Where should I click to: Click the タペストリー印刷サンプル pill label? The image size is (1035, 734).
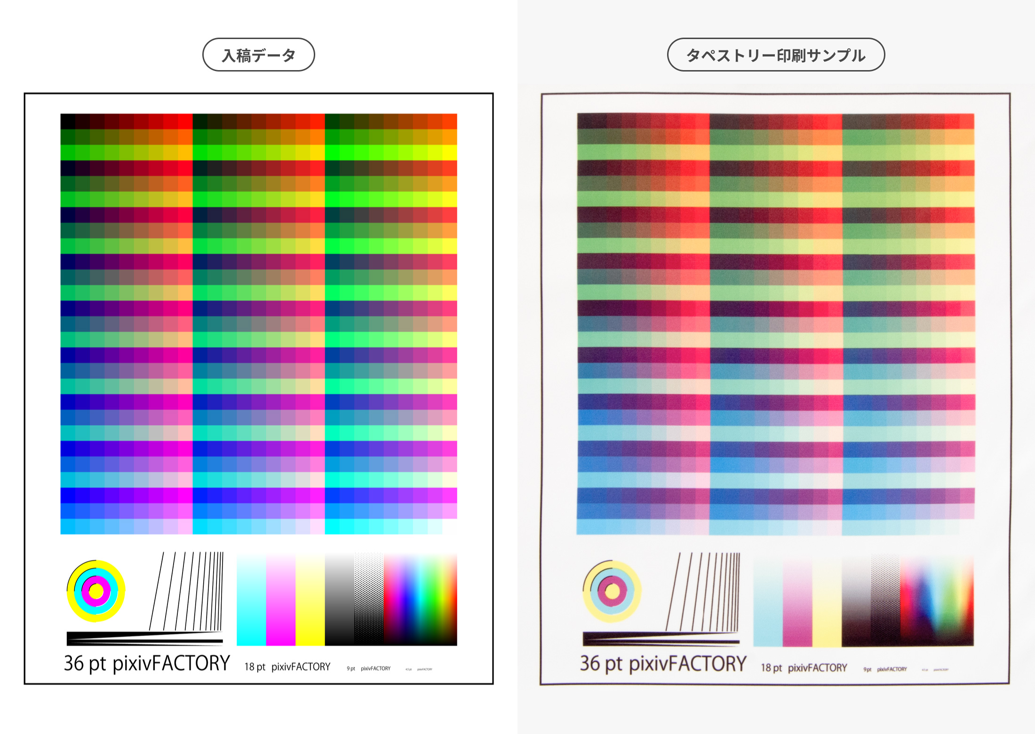coord(776,55)
